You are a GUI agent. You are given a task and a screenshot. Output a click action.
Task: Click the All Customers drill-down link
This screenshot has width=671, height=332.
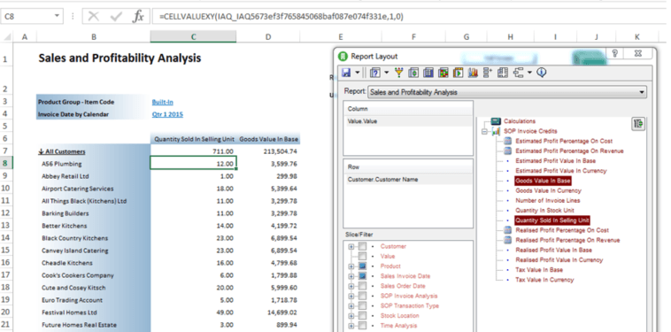62,151
